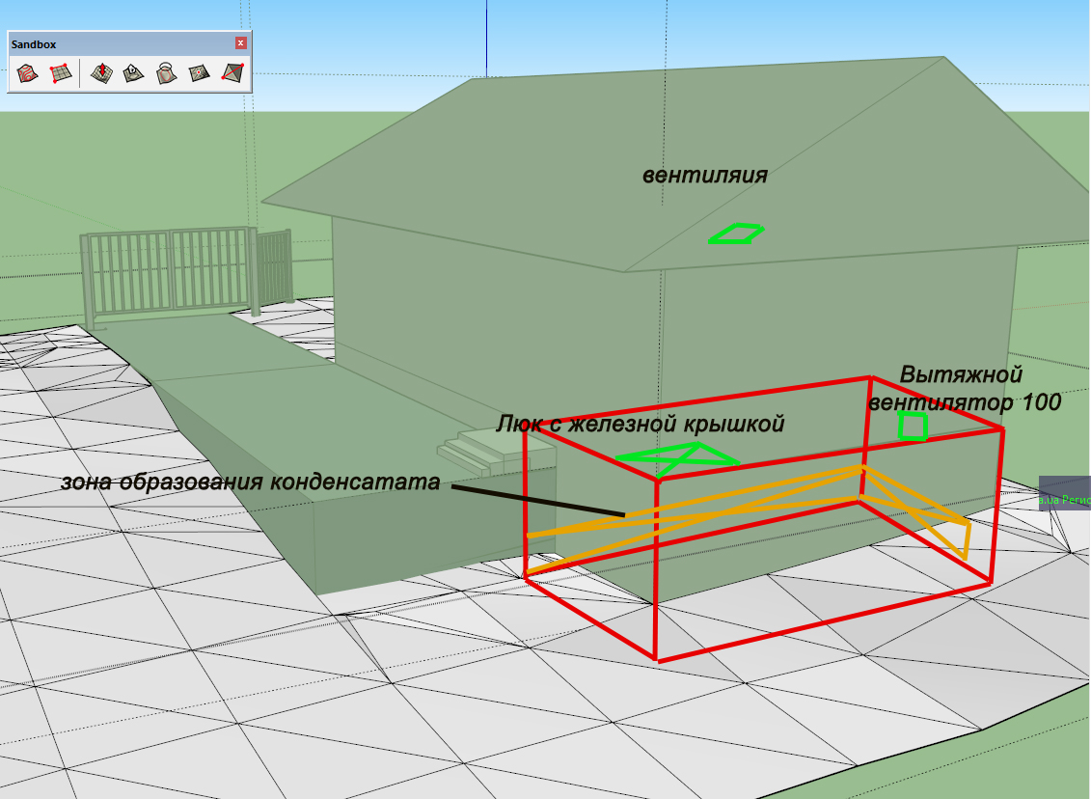Screen dimensions: 1091x799
Task: Select the From Scratch grid tool
Action: pos(61,73)
